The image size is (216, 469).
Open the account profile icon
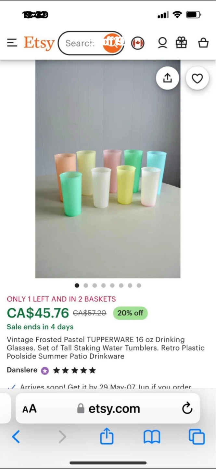pos(162,43)
